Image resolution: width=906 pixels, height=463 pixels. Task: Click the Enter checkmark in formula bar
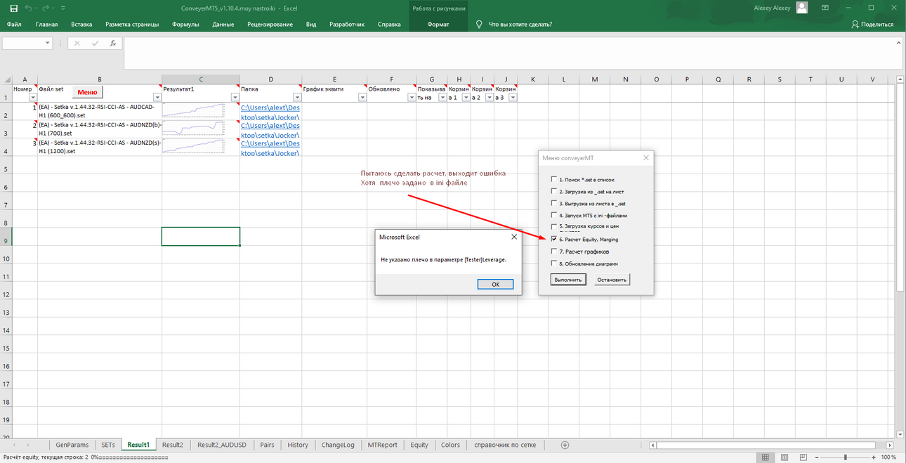coord(95,43)
